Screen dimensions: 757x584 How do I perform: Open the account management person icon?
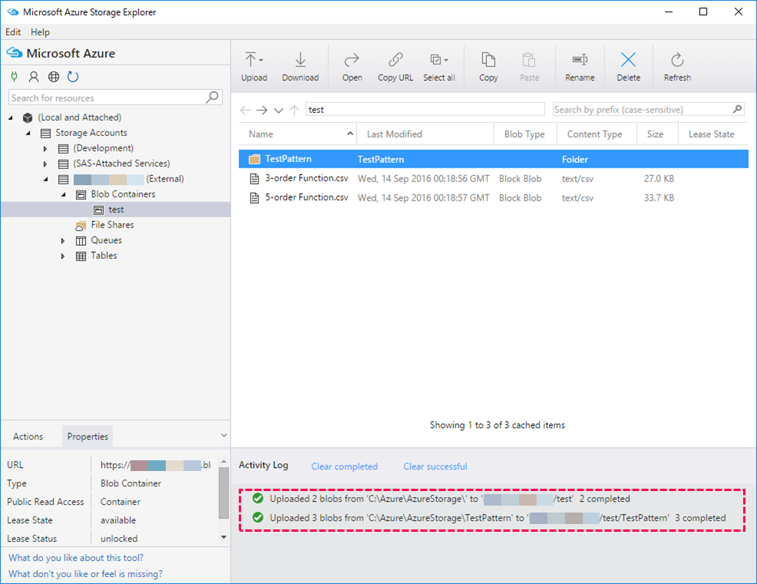(34, 76)
